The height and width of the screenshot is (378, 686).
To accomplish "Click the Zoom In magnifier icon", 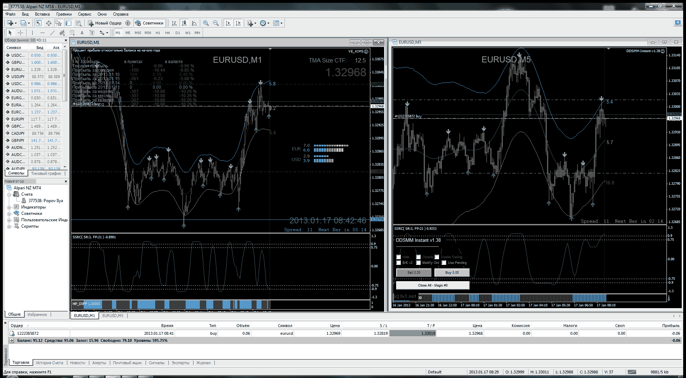I will click(206, 23).
